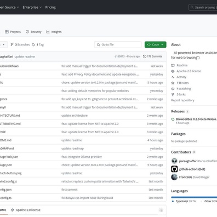This screenshot has width=217, height=217.
Task: Click the FrontSide contributor avatar
Action: (x=174, y=177)
